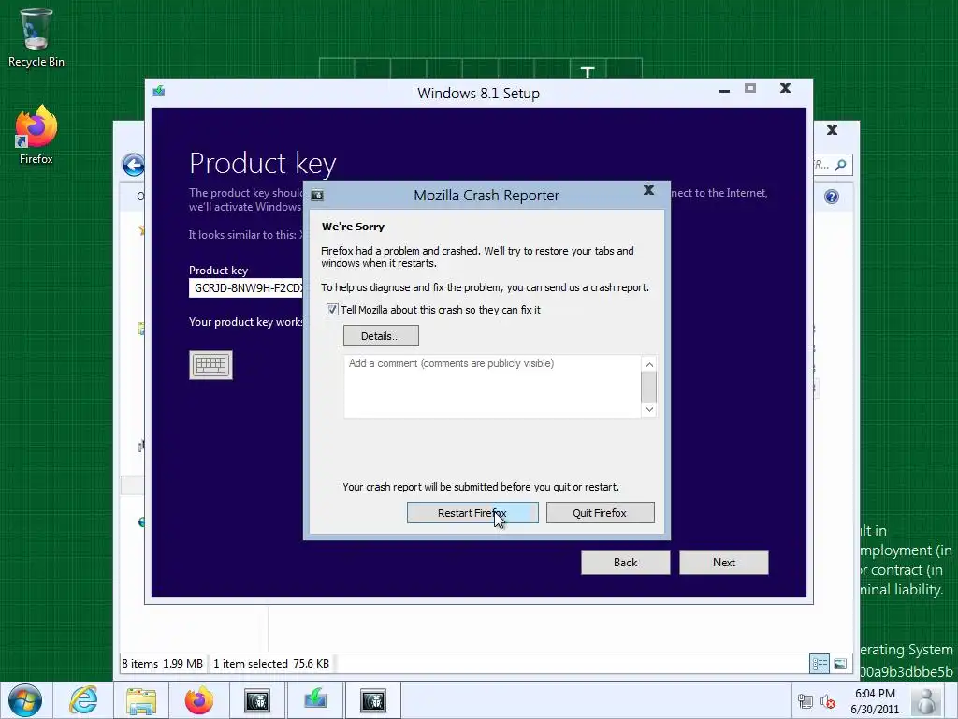Maximize the Windows 8.1 Setup window
This screenshot has width=958, height=719.
(750, 89)
